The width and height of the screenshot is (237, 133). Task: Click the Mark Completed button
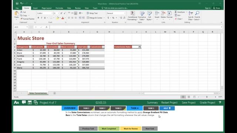109,129
